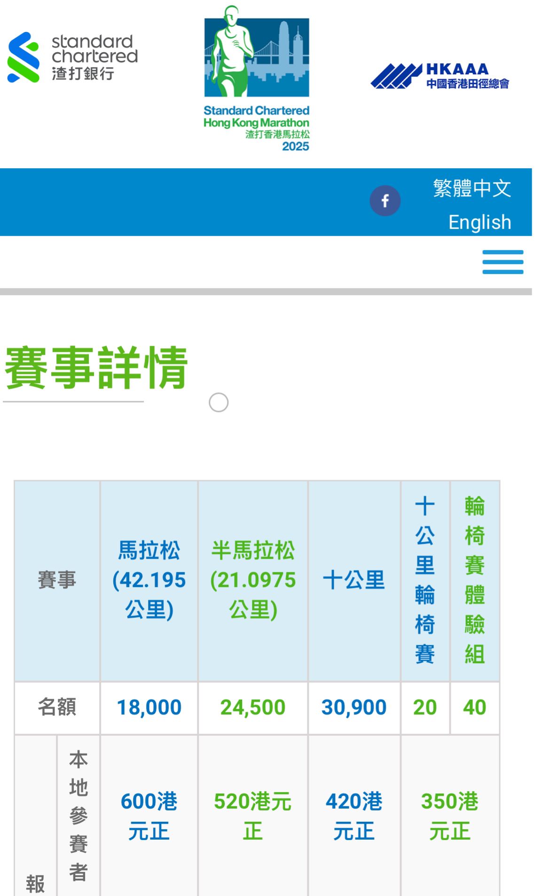Click the 350港元正 wheelchair fee cell
550x896 pixels.
(x=450, y=816)
